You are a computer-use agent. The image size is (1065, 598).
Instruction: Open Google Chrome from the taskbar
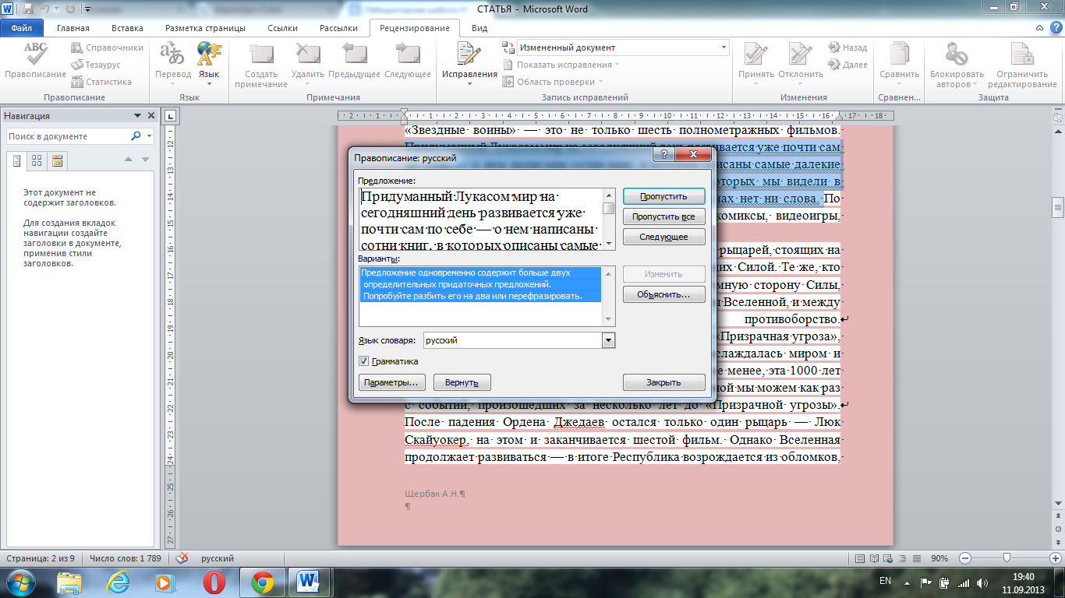coord(262,582)
